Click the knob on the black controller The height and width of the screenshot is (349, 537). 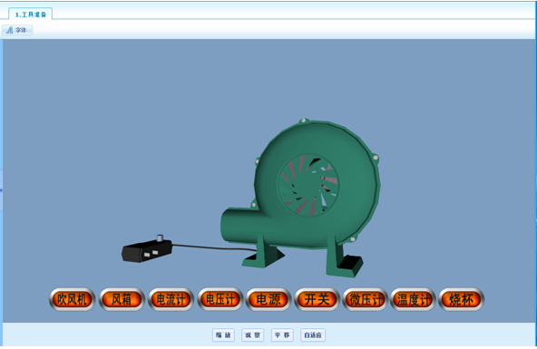(160, 238)
